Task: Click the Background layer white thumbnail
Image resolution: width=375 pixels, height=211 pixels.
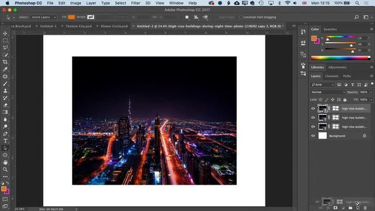Action: (x=322, y=135)
